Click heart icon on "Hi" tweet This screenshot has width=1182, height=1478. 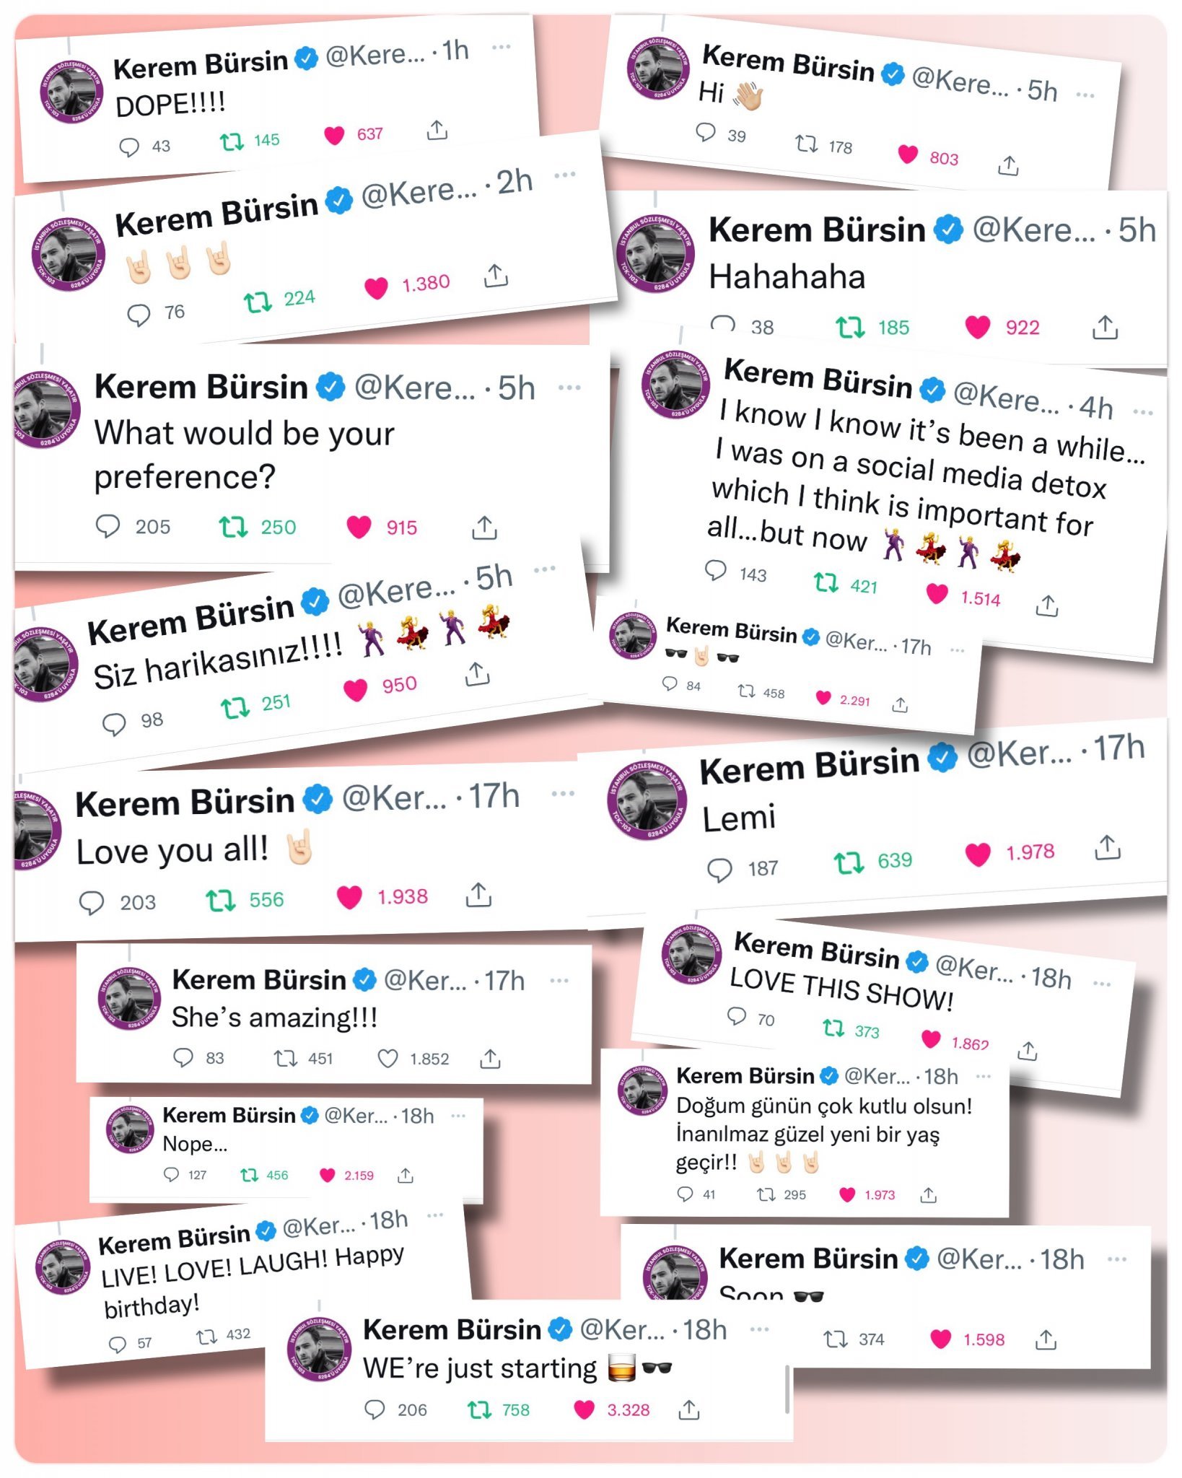point(908,154)
